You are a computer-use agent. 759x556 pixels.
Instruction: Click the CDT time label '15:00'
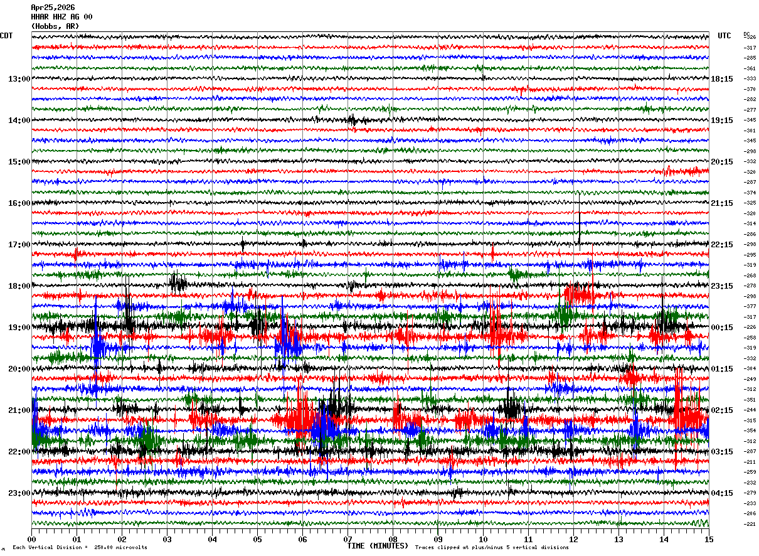point(19,162)
